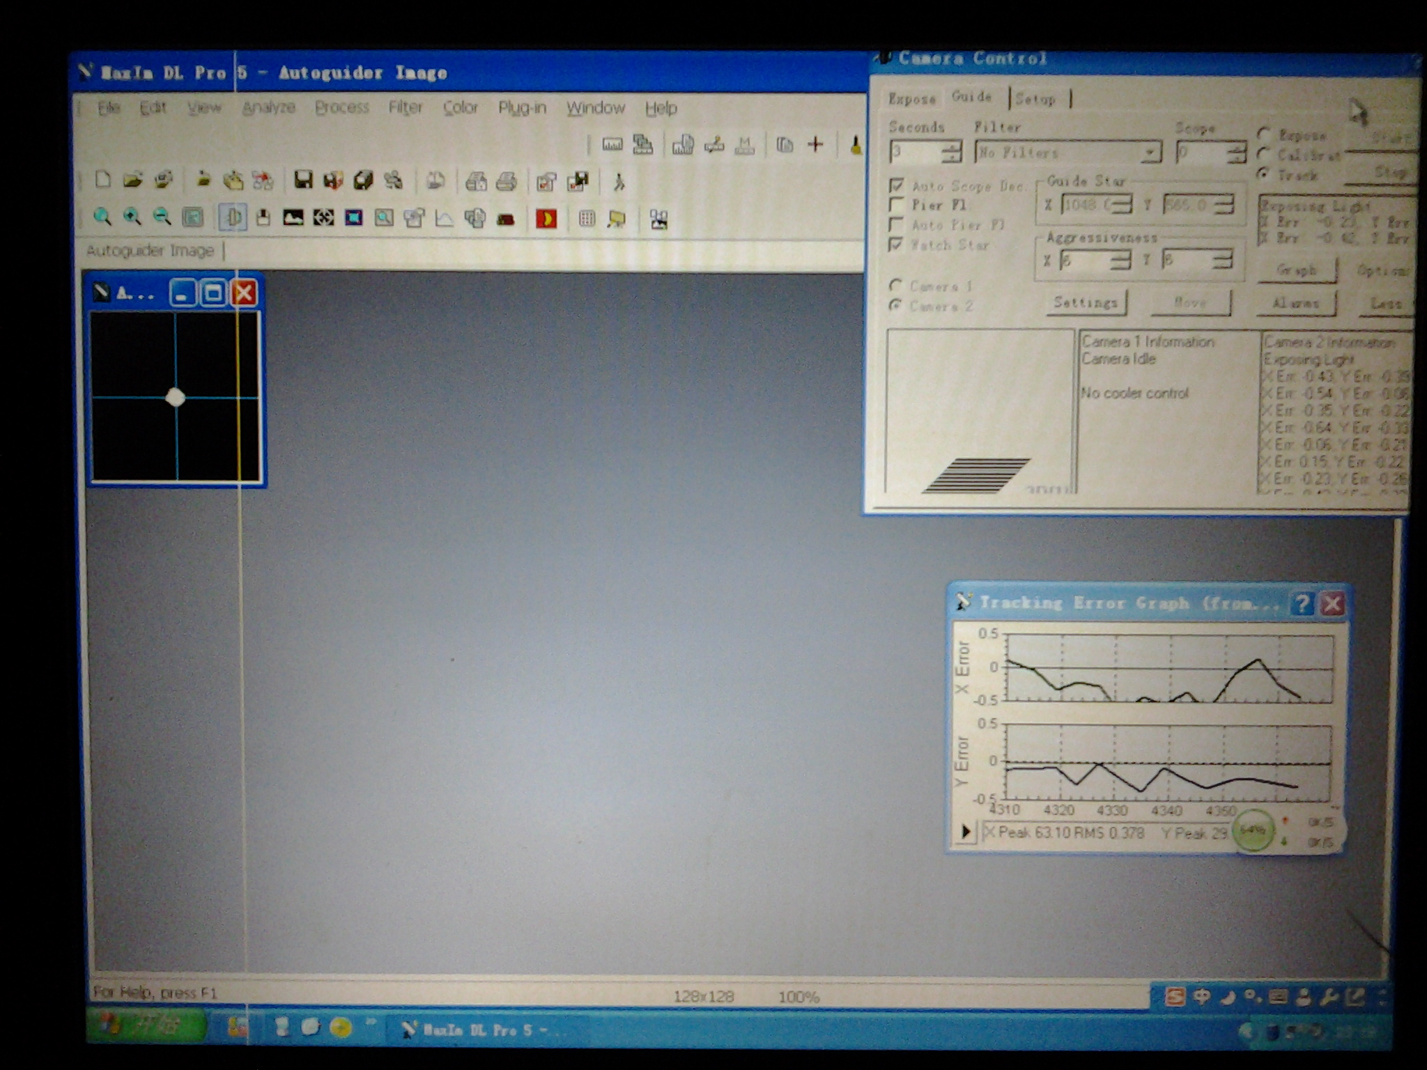Click the Aggressiveness X spinner arrows

(1120, 261)
